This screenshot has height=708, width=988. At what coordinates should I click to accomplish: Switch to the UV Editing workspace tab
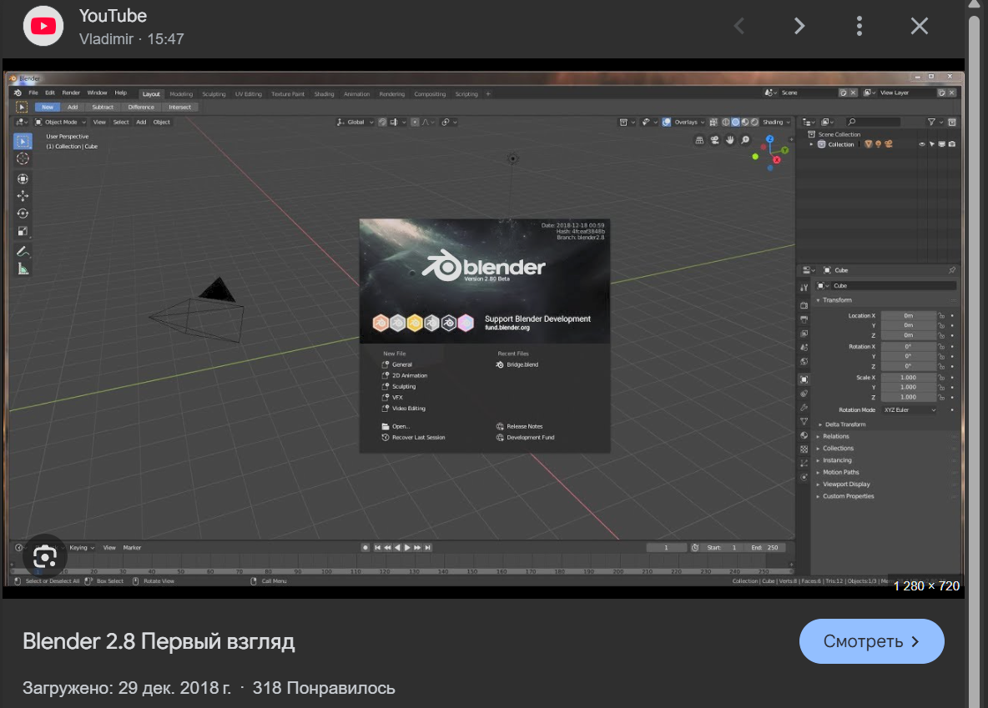[x=249, y=94]
